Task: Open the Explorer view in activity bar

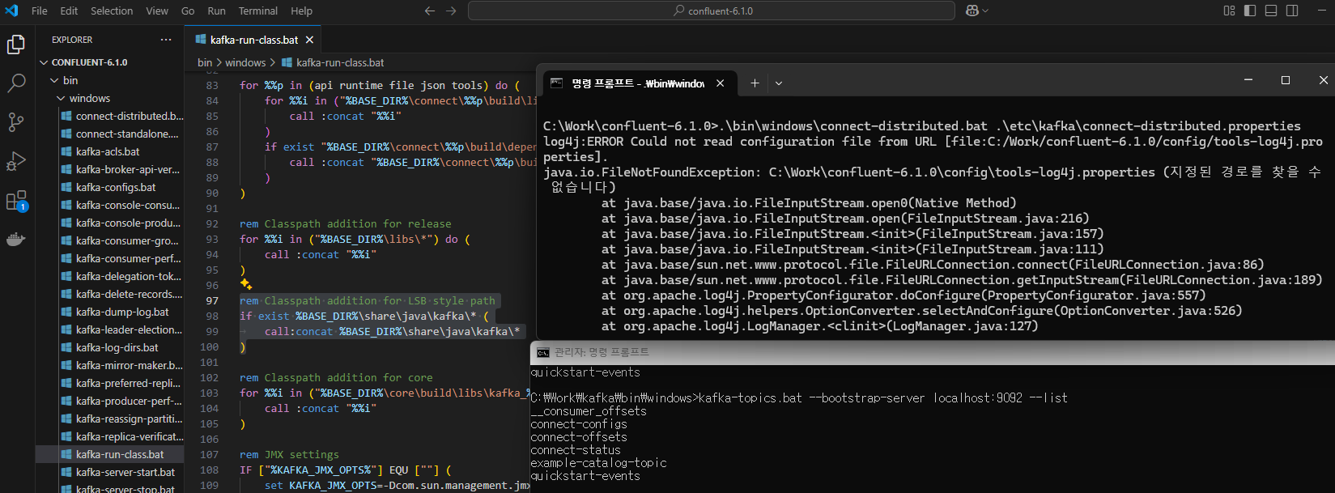Action: 16,45
